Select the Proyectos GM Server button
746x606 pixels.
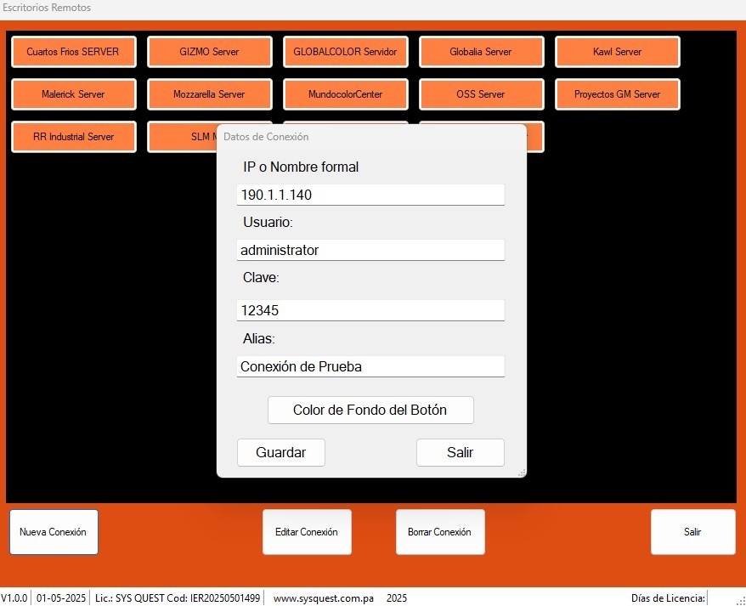tap(617, 94)
